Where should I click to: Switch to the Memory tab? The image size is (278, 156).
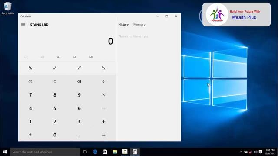pos(139,25)
